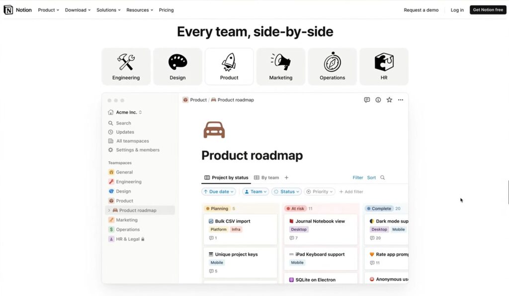Image resolution: width=509 pixels, height=296 pixels.
Task: Expand the Resources navigation menu
Action: (x=139, y=10)
